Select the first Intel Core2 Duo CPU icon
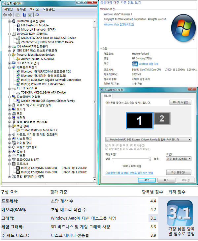Image resolution: width=198 pixels, height=241 pixels. [18, 168]
